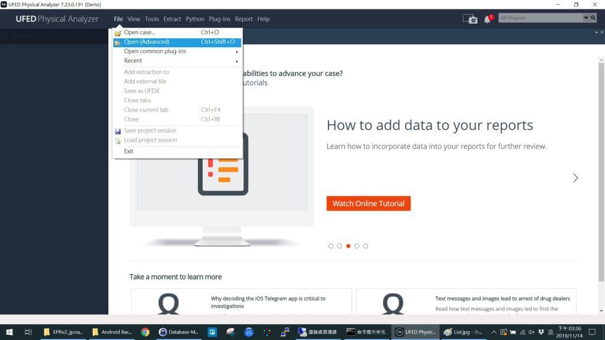Screen dimensions: 605x340
Task: Click Watch Online Tutorial button
Action: click(x=369, y=204)
